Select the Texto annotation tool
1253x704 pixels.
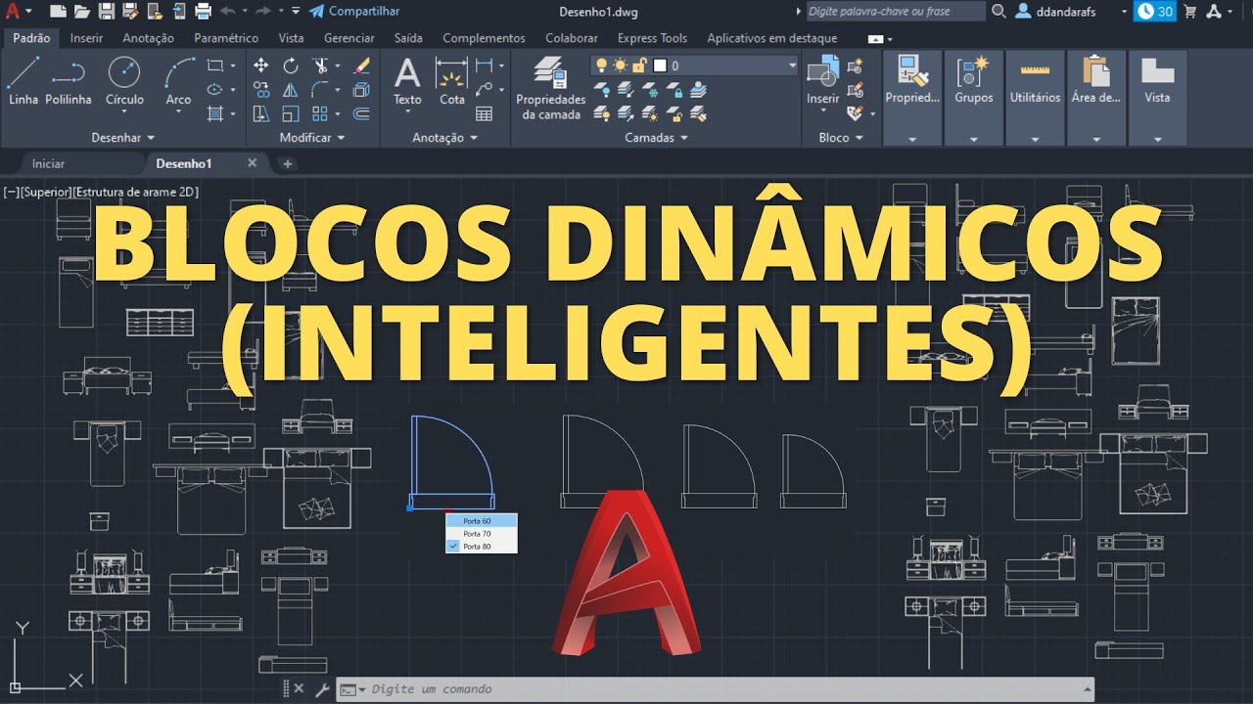407,80
